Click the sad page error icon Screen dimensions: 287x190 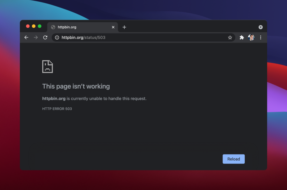click(x=47, y=66)
